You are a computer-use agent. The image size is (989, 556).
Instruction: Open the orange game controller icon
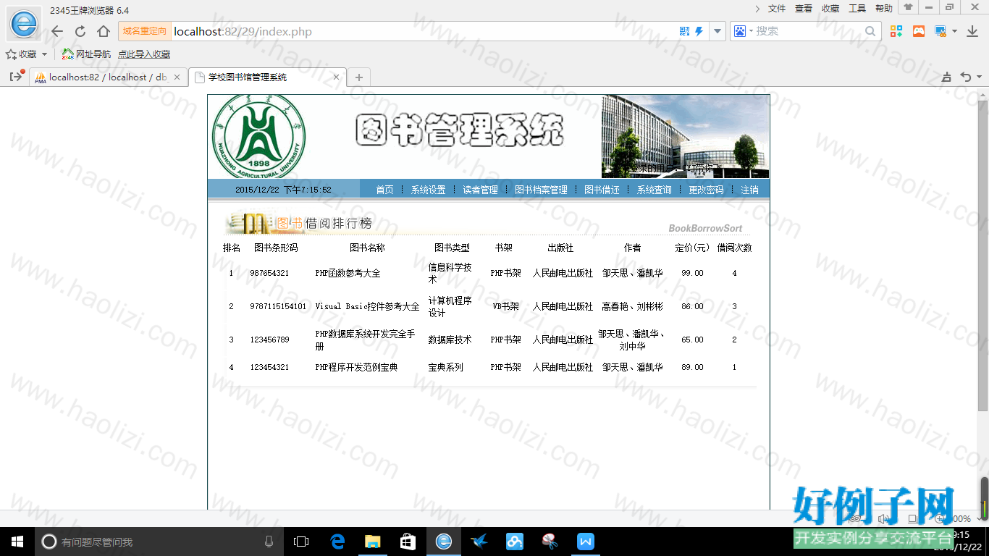[919, 31]
